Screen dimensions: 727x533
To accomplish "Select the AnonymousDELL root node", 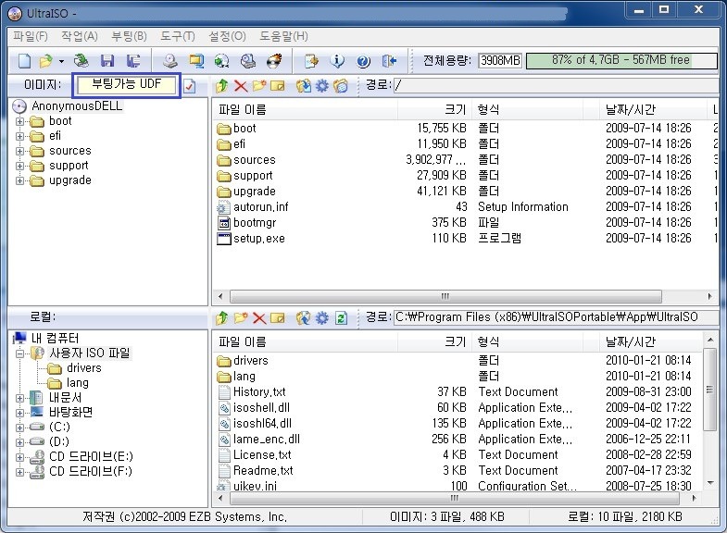I will tap(77, 106).
